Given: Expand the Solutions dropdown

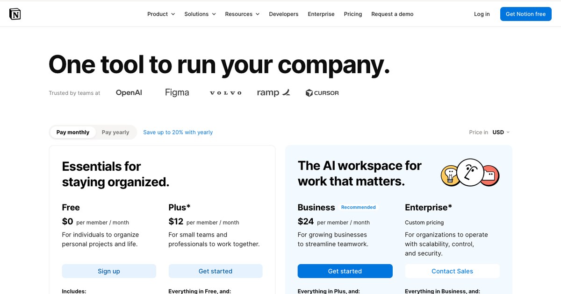Looking at the screenshot, I should tap(200, 14).
